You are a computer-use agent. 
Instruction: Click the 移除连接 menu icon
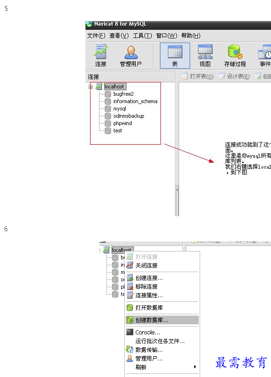pyautogui.click(x=130, y=286)
